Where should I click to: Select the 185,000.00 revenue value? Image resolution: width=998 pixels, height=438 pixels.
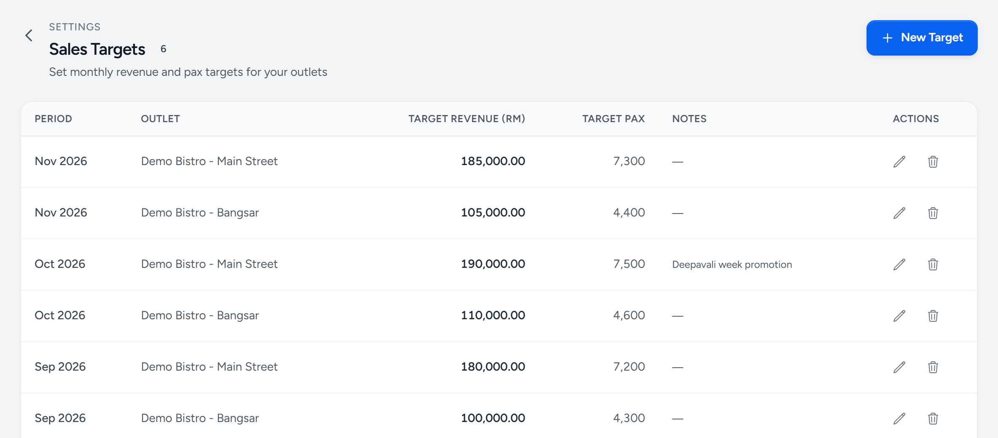click(x=493, y=161)
